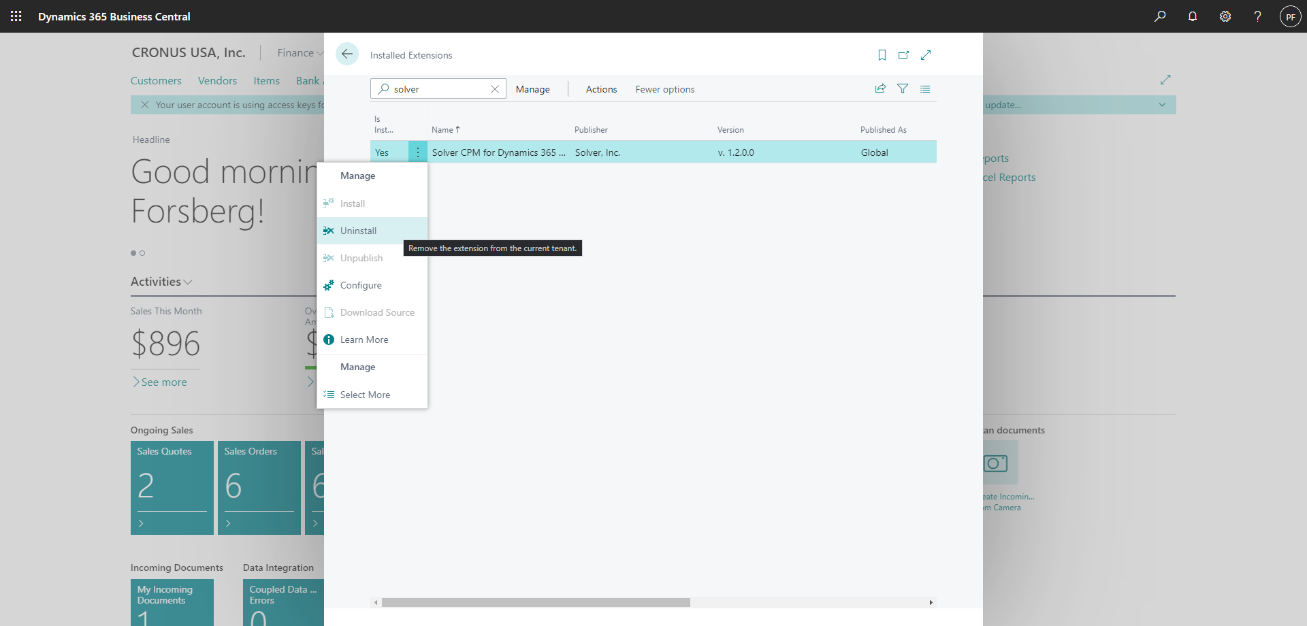Bookmark the Installed Extensions page

882,55
